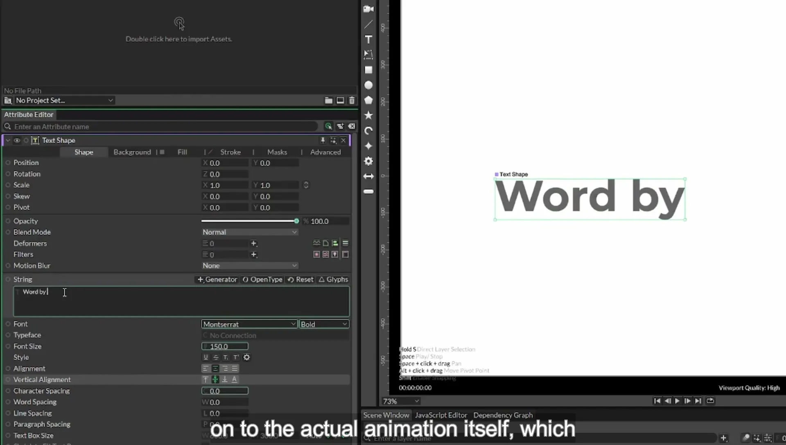Toggle strikethrough text style
786x445 pixels.
tap(216, 357)
